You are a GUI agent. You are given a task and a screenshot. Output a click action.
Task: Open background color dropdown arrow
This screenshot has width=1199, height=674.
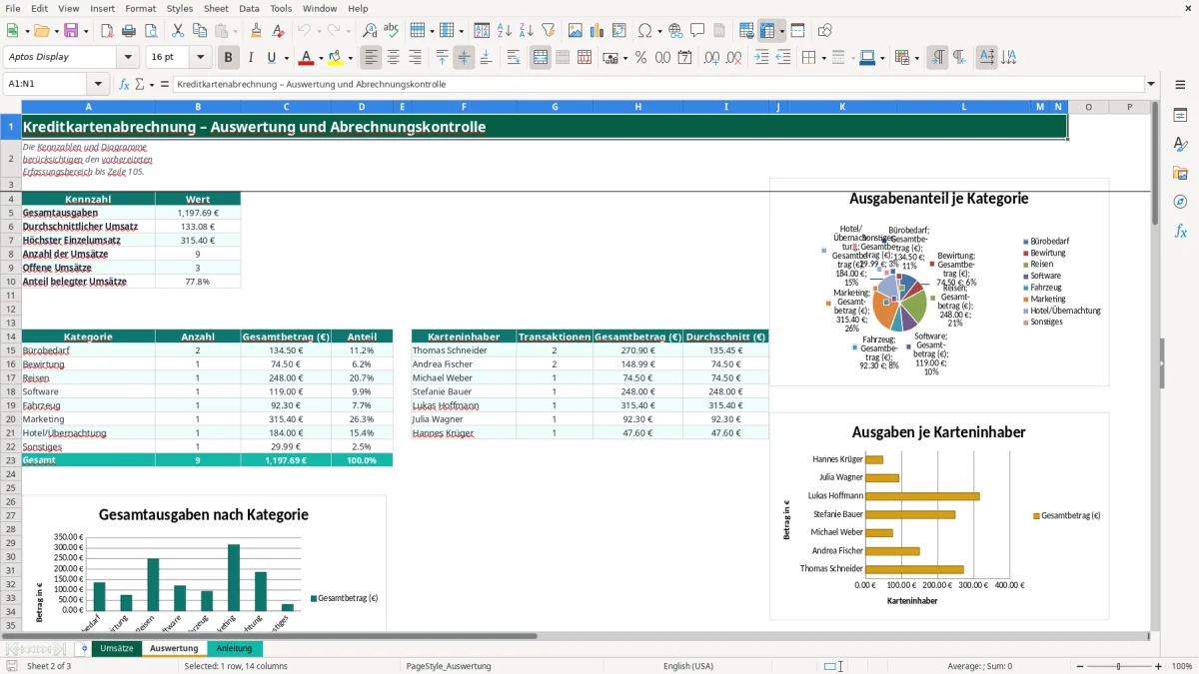[350, 58]
